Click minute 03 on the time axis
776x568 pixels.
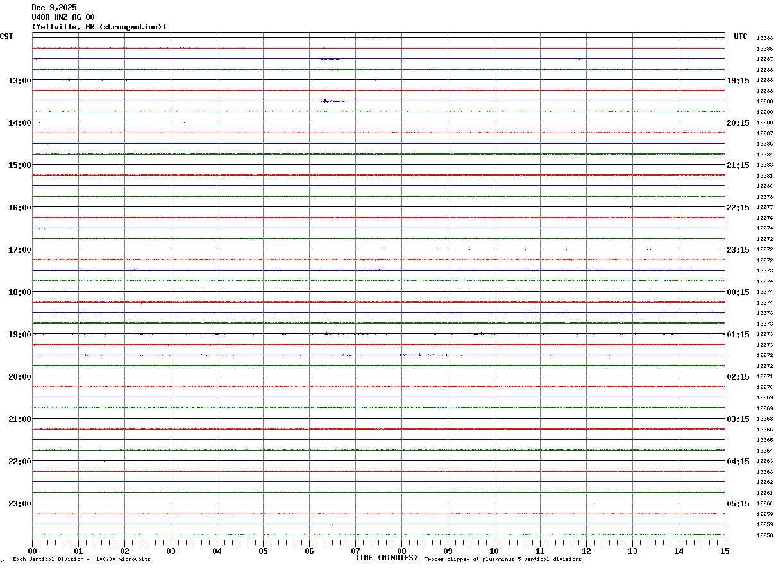pos(171,551)
